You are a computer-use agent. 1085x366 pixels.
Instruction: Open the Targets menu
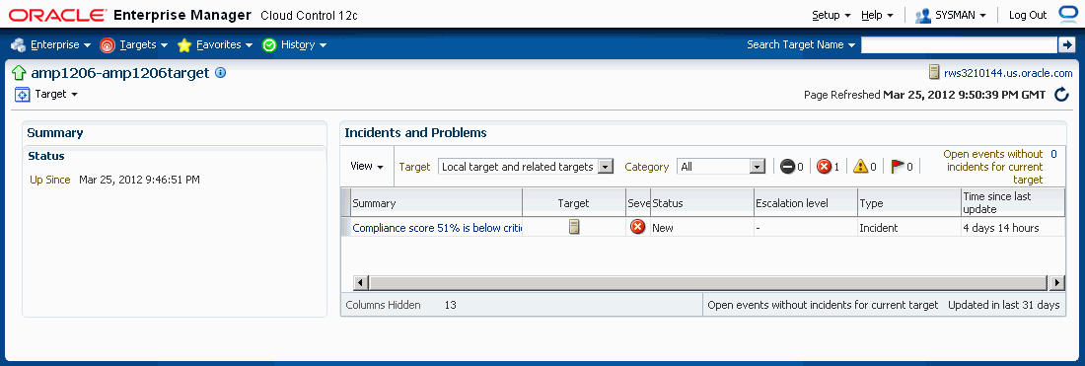[134, 45]
